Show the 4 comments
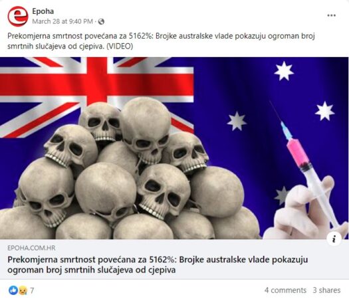The image size is (349, 299). click(x=285, y=290)
